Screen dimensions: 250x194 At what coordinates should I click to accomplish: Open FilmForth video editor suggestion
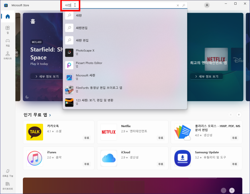click(125, 90)
